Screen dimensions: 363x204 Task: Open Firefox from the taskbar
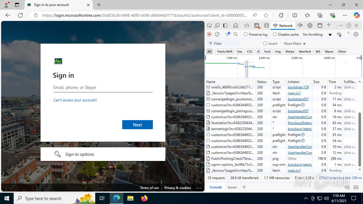coord(144,198)
